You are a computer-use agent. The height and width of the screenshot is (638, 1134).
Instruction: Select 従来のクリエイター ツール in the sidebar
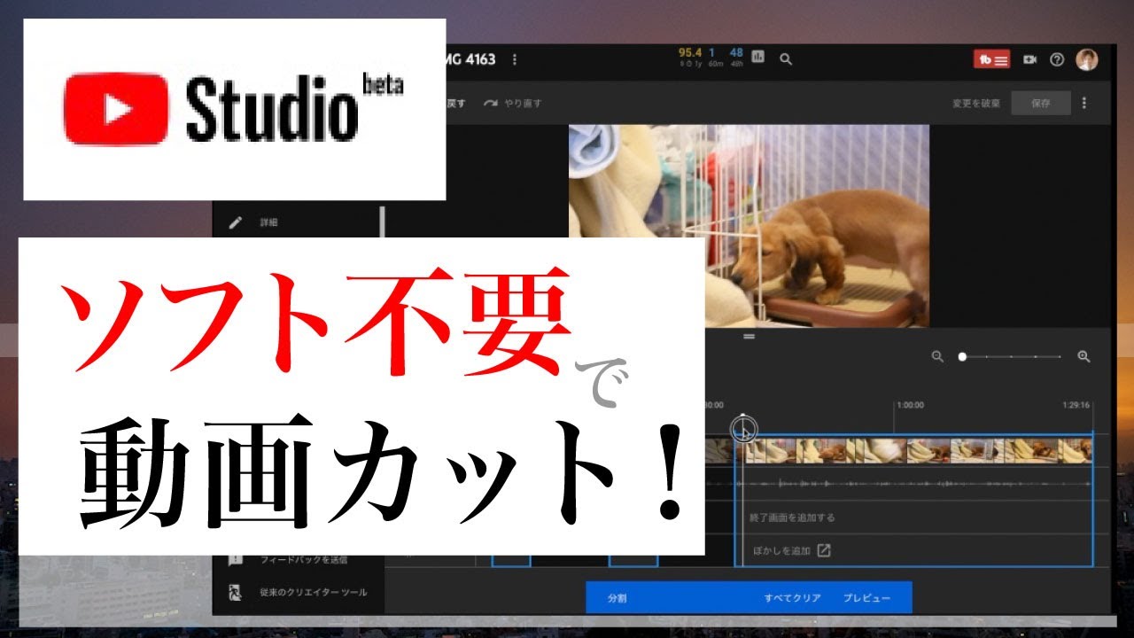point(314,592)
